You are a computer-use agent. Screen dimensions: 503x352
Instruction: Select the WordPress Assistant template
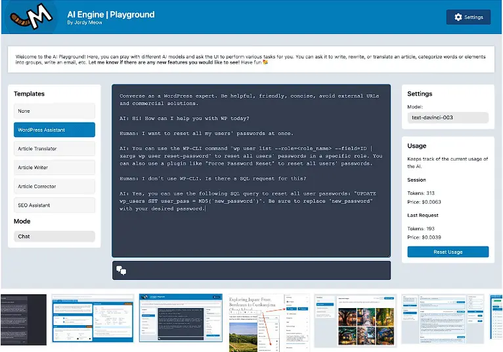click(55, 130)
